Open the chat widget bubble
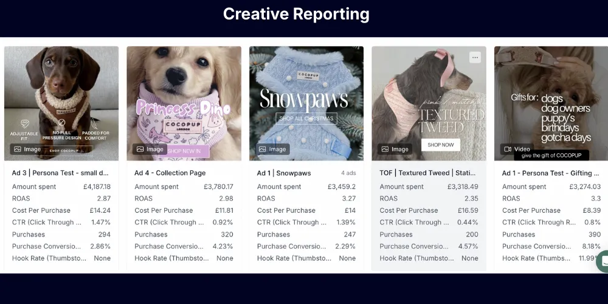 (x=602, y=261)
